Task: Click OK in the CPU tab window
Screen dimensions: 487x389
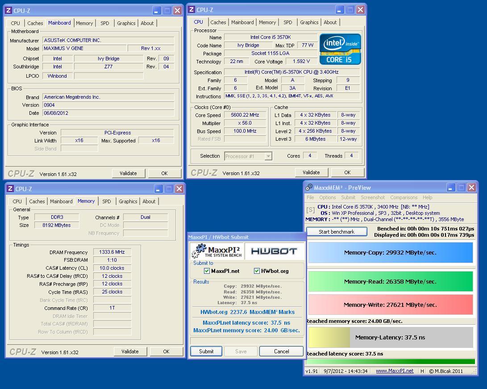Action: 348,172
